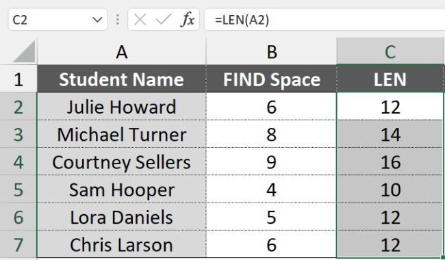Click the formula bar options dots handle
The width and height of the screenshot is (445, 260).
pyautogui.click(x=118, y=20)
